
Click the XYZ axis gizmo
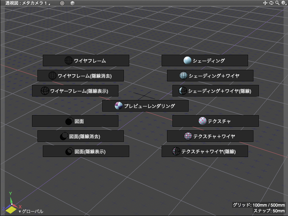[x=10, y=205]
